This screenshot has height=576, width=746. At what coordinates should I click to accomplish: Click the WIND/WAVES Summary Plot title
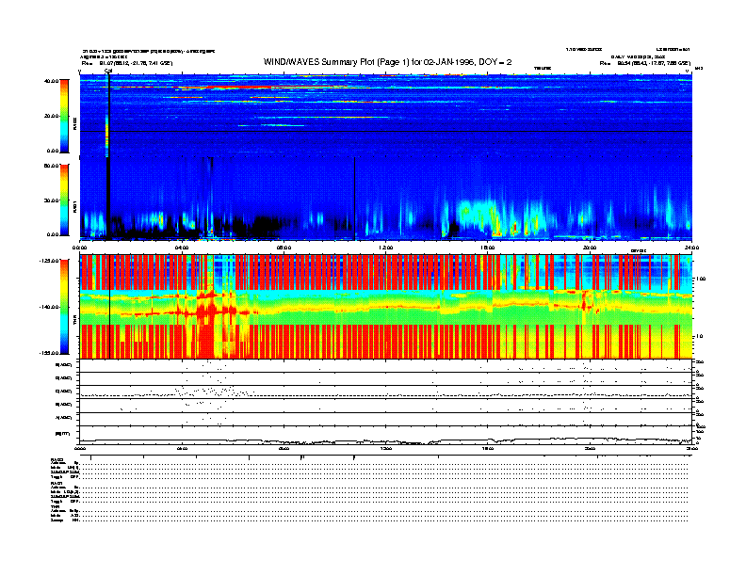click(388, 62)
